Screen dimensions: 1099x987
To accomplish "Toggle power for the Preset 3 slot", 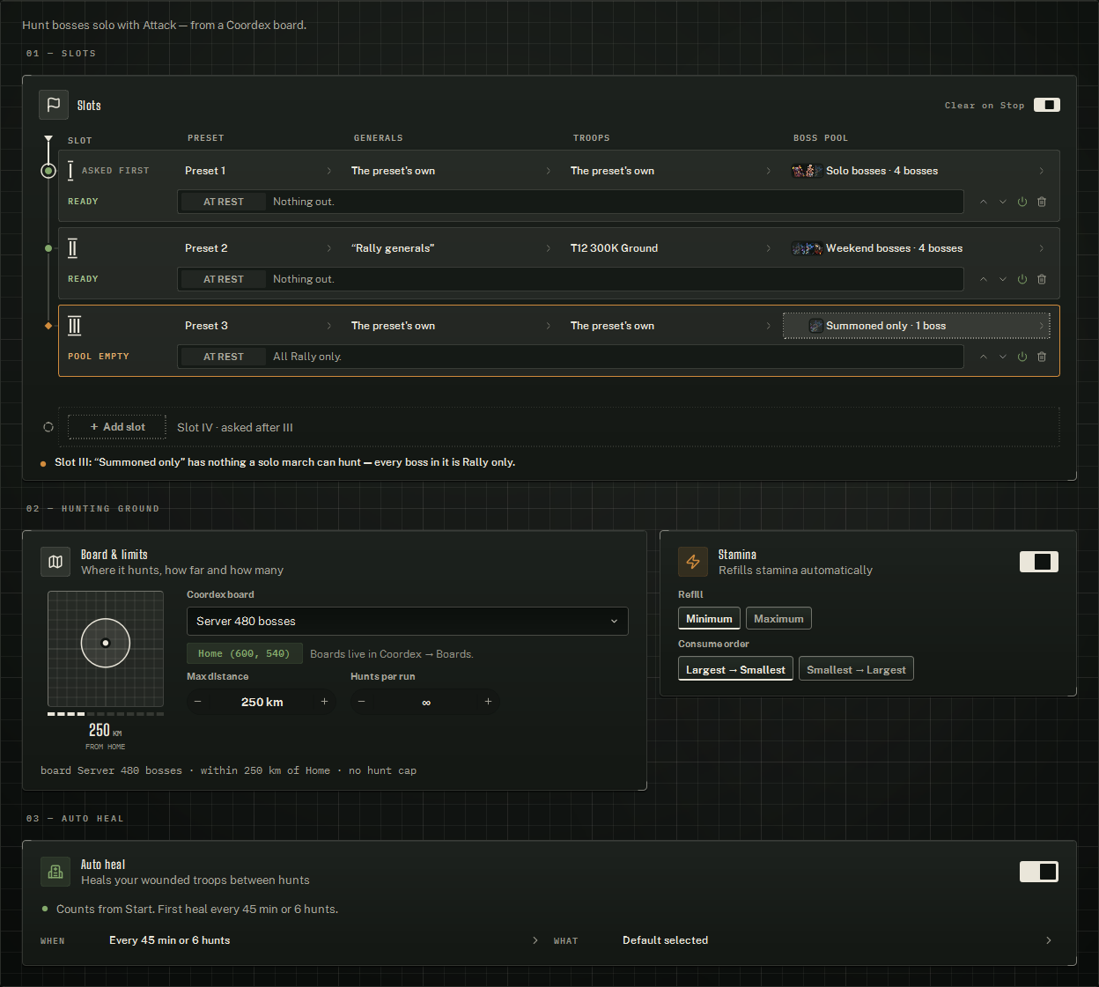I will tap(1022, 357).
